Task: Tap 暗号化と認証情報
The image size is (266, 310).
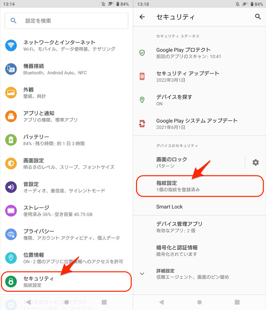Action: point(199,251)
